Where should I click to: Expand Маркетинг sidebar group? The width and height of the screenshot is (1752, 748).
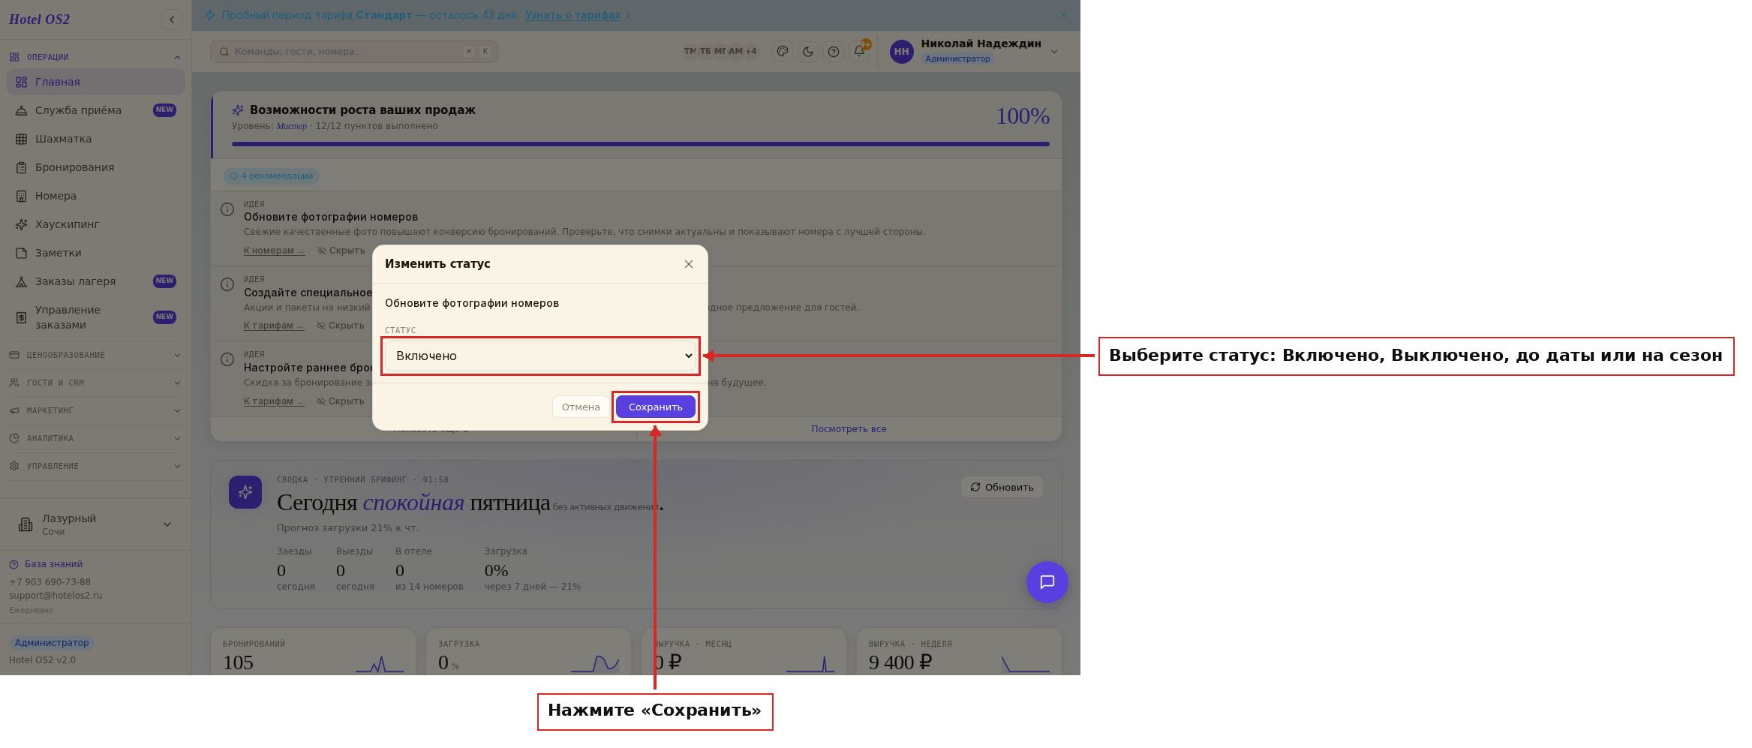[95, 410]
